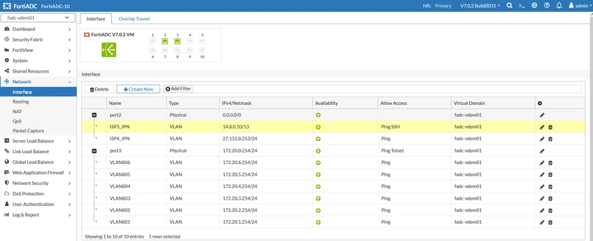Open the CLI console icon
593x241 pixels.
click(x=522, y=6)
